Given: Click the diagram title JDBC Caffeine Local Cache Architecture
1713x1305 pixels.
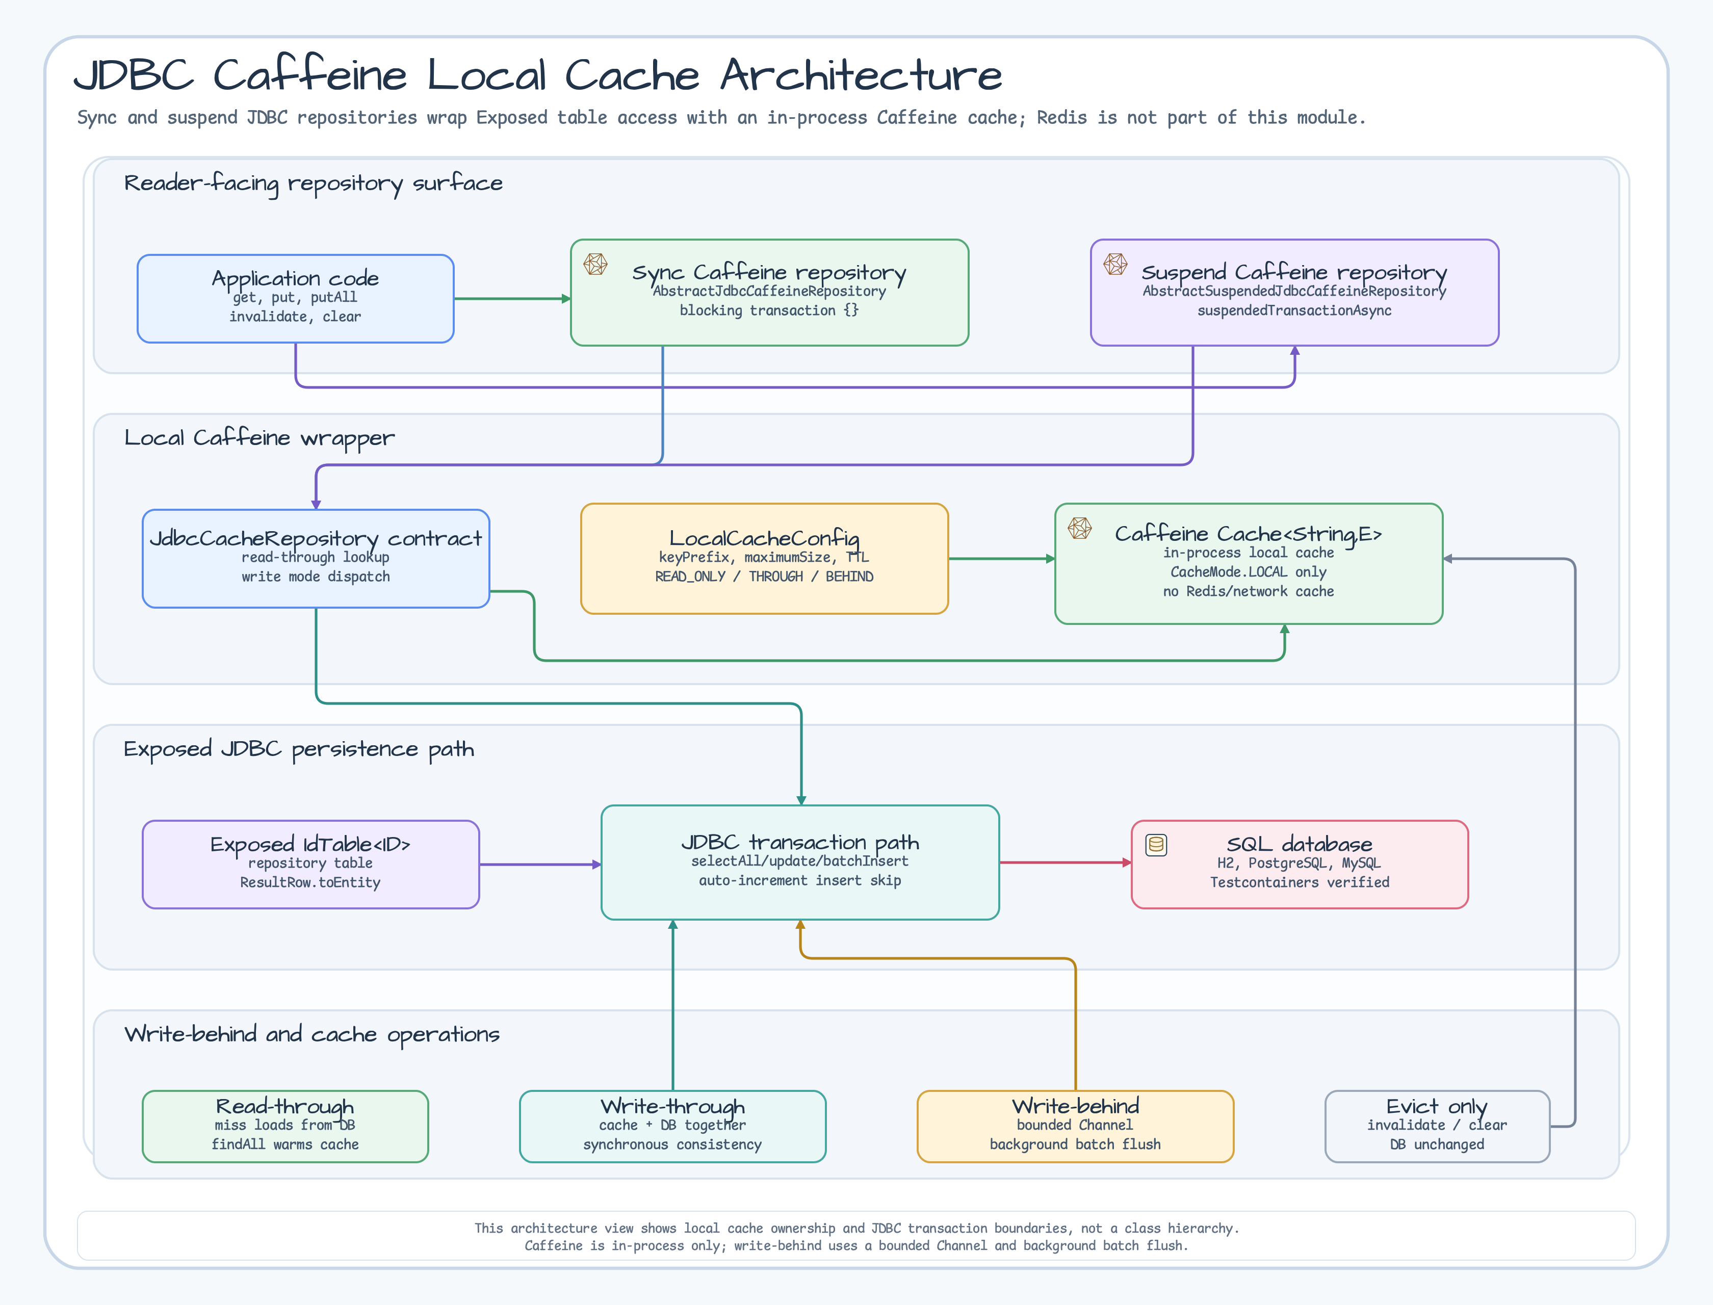Looking at the screenshot, I should [537, 75].
